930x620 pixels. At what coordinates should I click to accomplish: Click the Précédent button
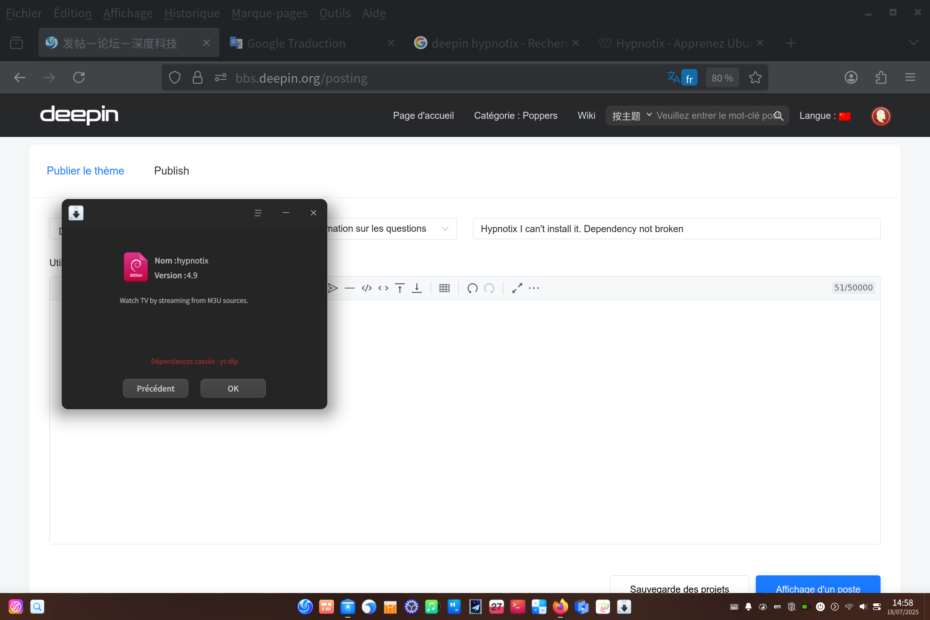tap(155, 388)
